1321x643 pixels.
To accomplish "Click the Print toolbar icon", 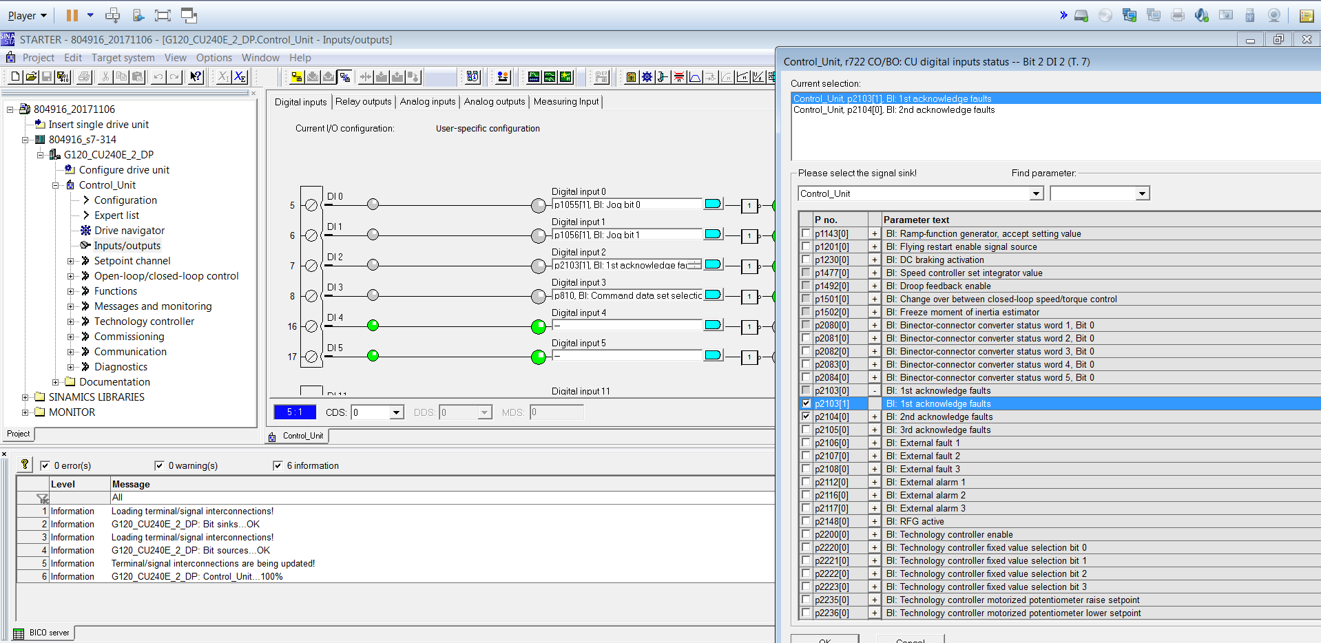I will tap(83, 76).
